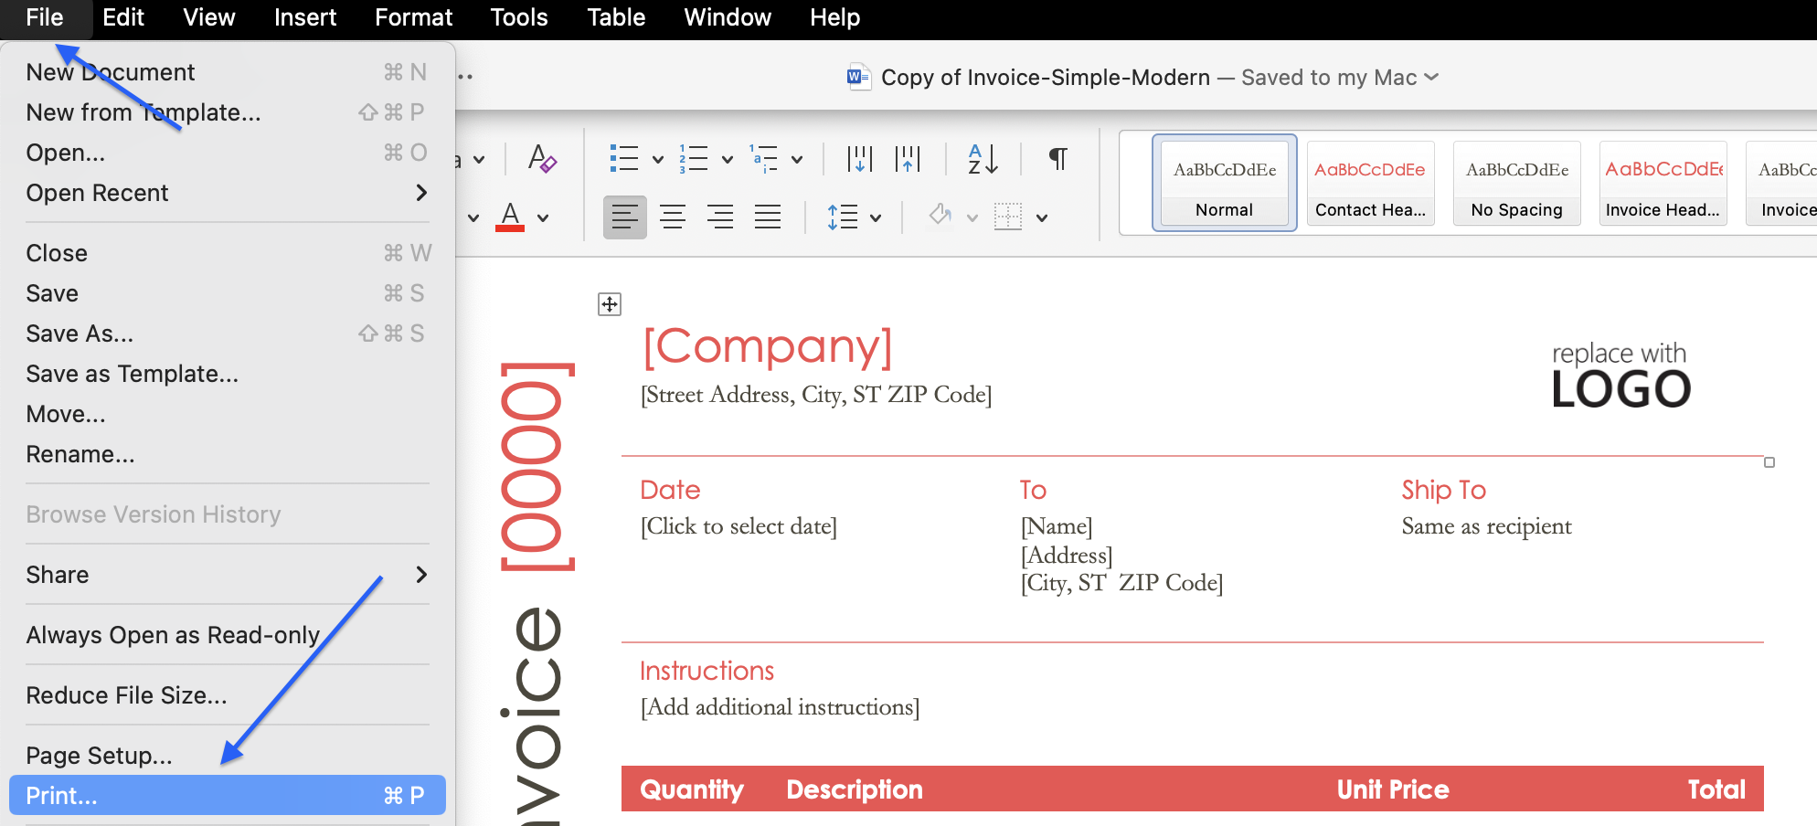Click the font color A icon

point(510,217)
